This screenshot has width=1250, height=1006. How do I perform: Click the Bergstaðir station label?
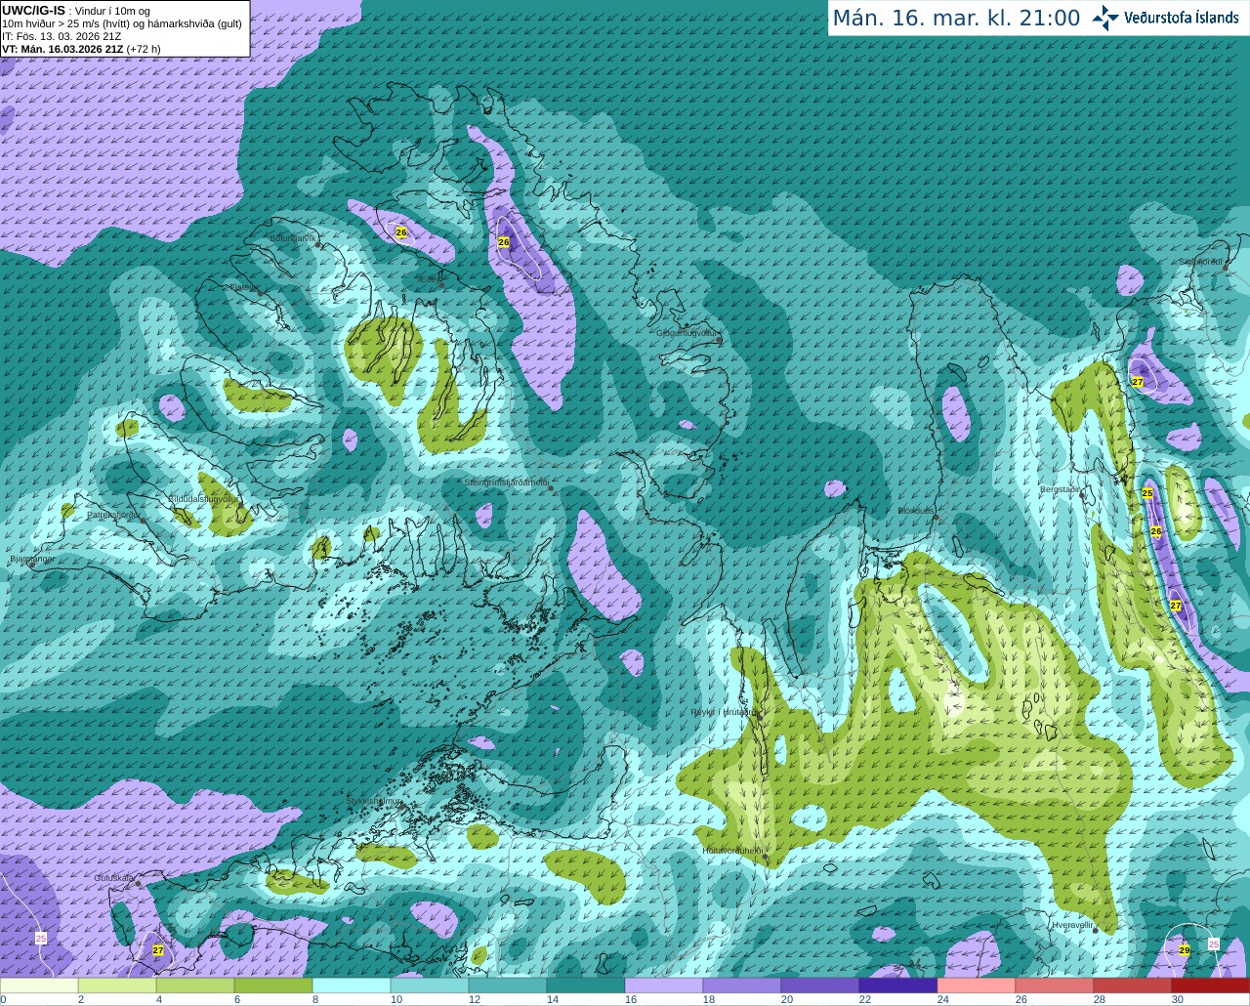pyautogui.click(x=1060, y=489)
